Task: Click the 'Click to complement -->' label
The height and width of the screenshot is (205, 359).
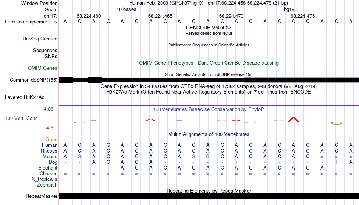Action: pyautogui.click(x=31, y=22)
